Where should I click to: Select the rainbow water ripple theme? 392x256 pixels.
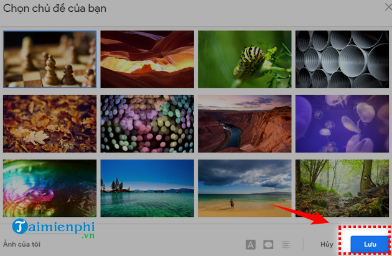tap(49, 184)
